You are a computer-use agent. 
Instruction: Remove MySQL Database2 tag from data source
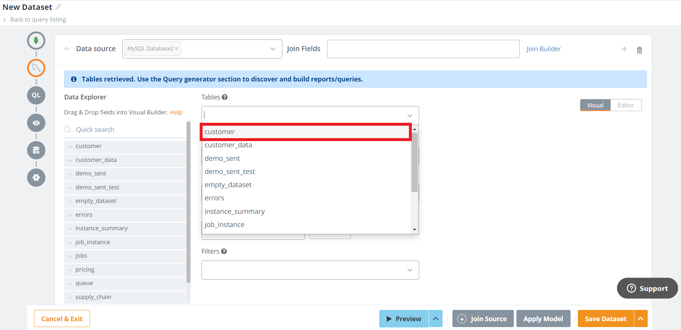coord(177,49)
